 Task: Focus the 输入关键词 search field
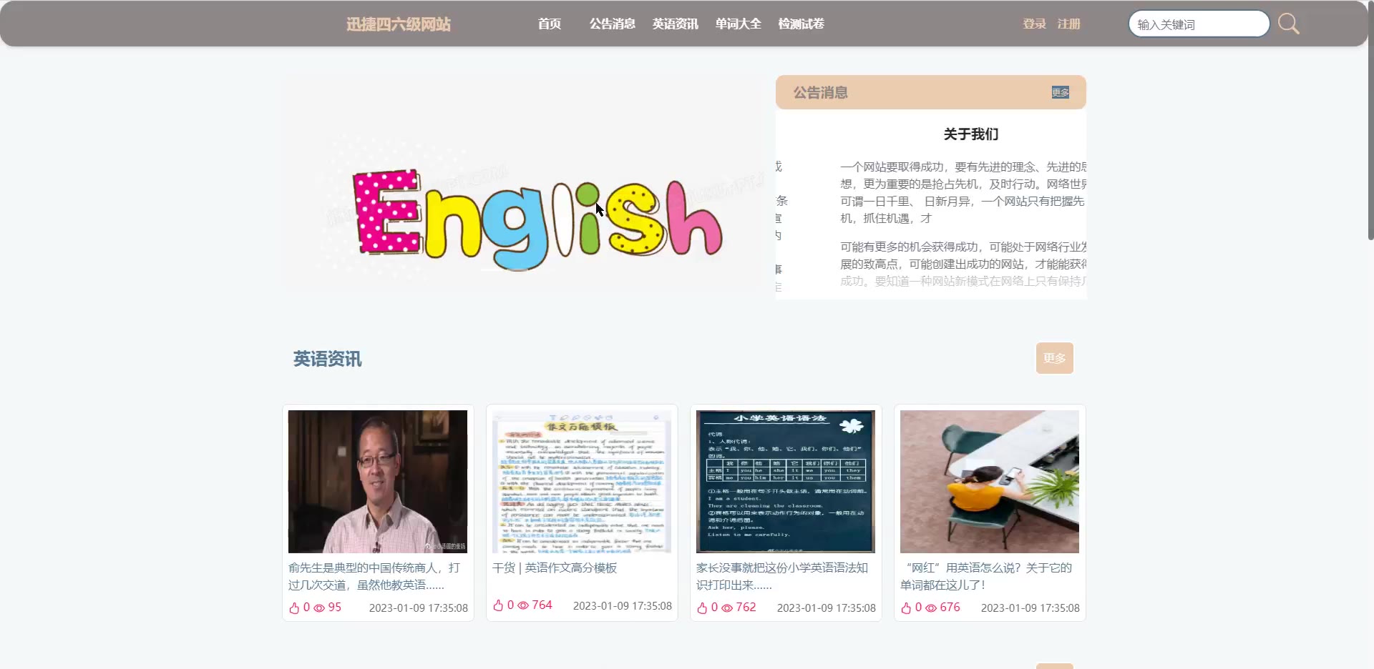pyautogui.click(x=1199, y=24)
